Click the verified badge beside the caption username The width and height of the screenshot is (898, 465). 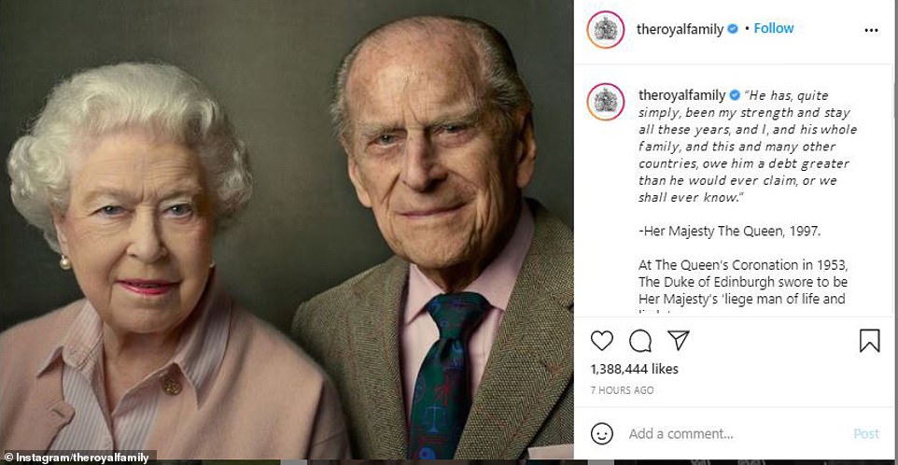tap(735, 95)
